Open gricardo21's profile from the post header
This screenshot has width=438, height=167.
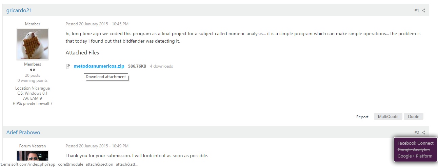pos(19,10)
